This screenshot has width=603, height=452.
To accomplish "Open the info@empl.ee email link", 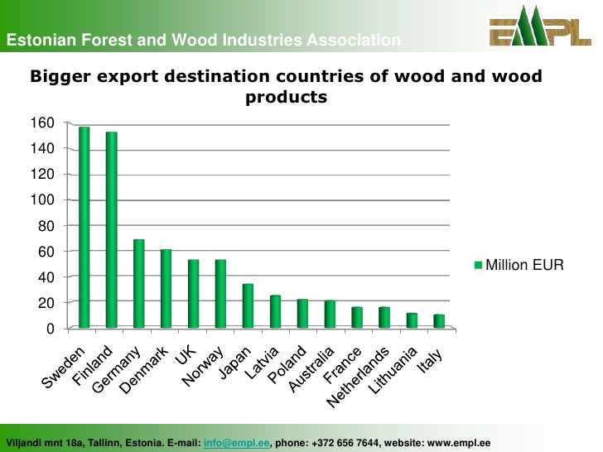I will 236,443.
